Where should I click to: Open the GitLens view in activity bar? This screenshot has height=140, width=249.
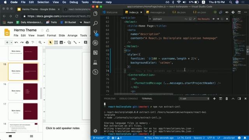[x=95, y=72]
